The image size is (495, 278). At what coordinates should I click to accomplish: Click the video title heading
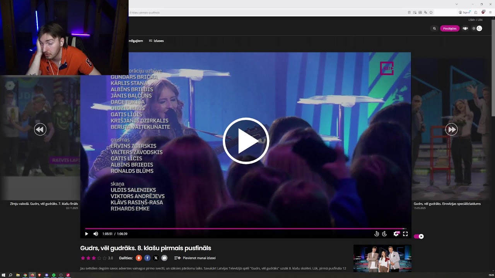coord(146,248)
